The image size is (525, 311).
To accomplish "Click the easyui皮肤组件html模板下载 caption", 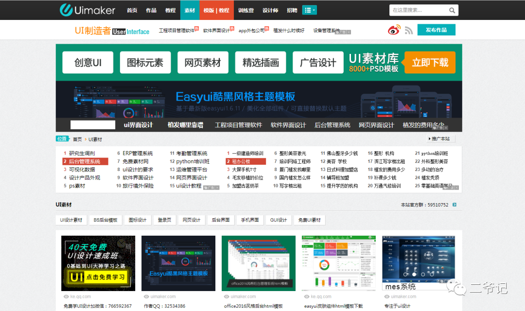I will pyautogui.click(x=333, y=306).
